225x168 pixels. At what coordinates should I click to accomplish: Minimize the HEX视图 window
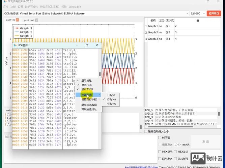pyautogui.click(x=77, y=45)
